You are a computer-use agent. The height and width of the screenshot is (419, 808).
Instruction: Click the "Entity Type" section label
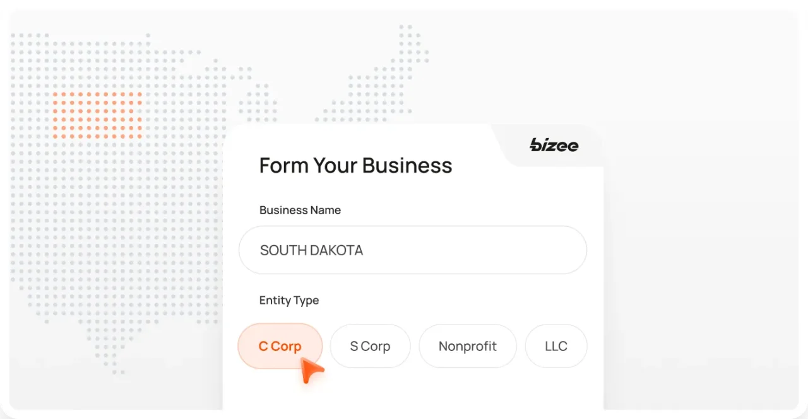288,301
